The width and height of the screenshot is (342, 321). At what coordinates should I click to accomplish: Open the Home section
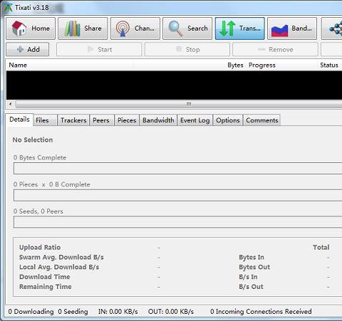pyautogui.click(x=31, y=28)
